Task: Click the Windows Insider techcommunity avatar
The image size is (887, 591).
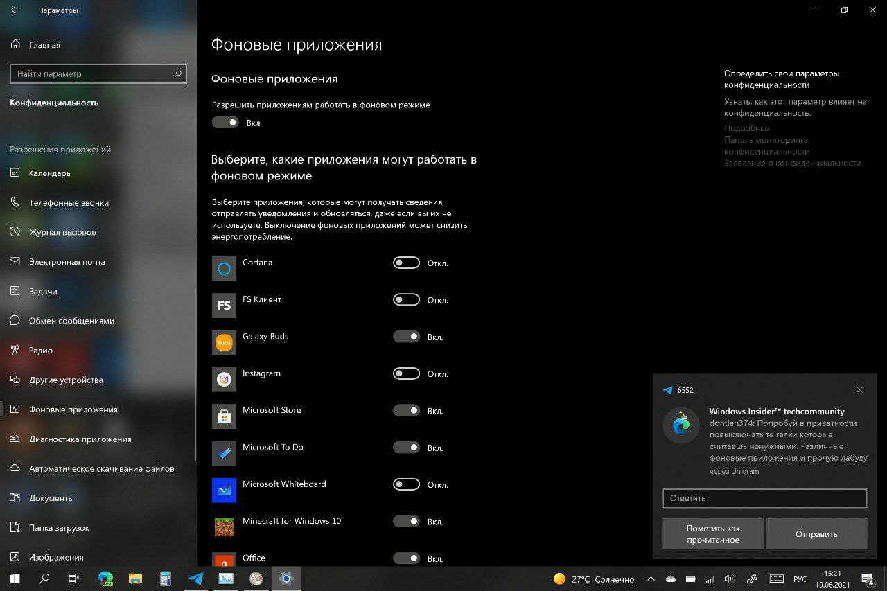Action: tap(681, 425)
